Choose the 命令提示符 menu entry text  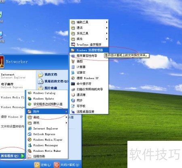[x=84, y=84]
